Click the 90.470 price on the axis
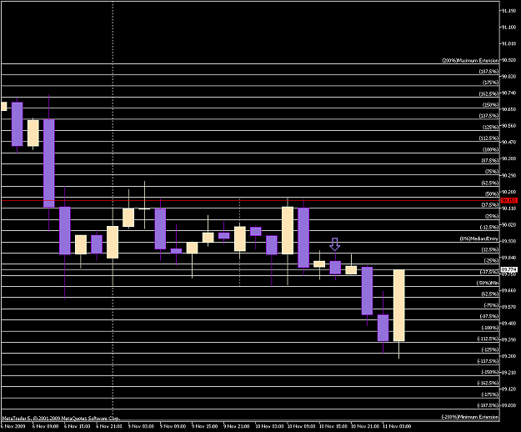The height and width of the screenshot is (432, 521). [x=508, y=143]
